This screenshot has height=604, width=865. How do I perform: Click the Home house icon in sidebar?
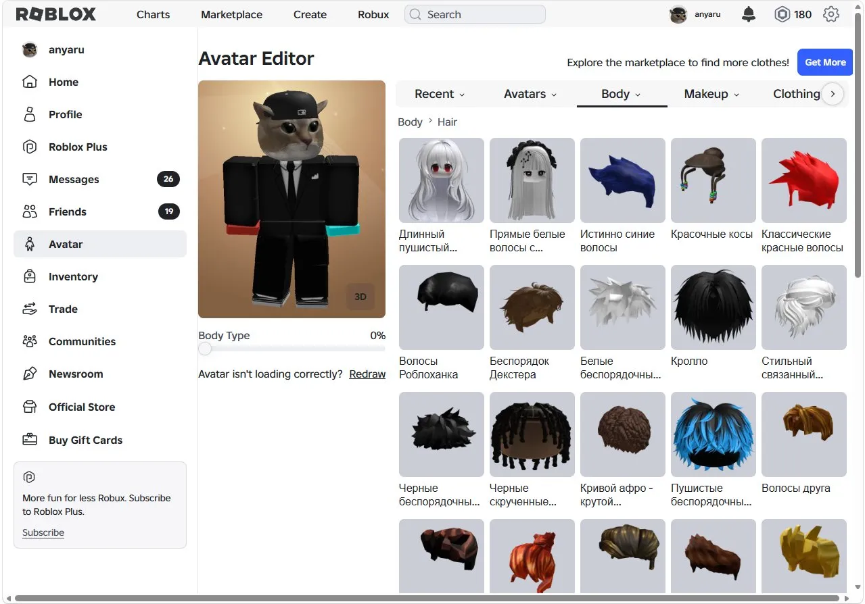[x=29, y=82]
